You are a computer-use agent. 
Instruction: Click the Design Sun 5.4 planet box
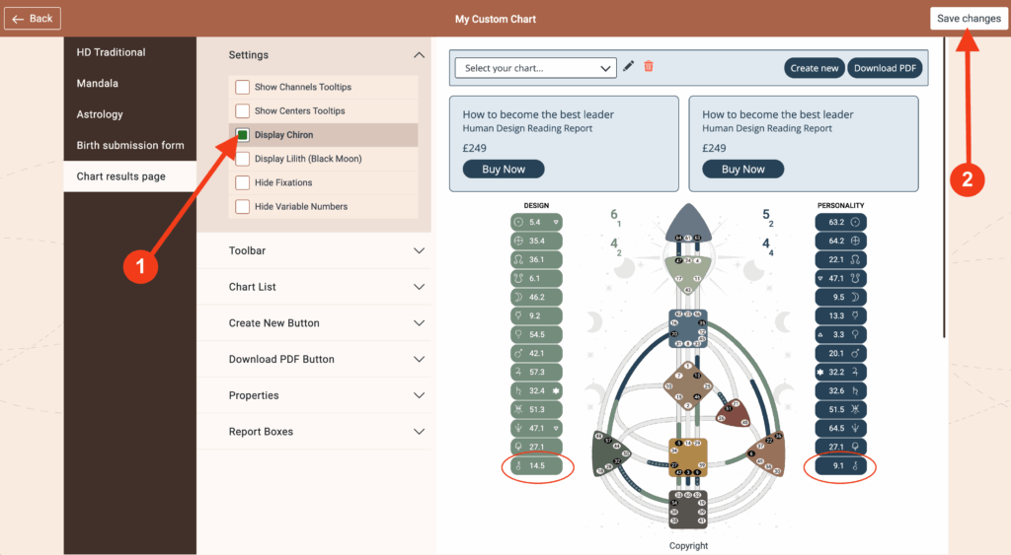(529, 223)
